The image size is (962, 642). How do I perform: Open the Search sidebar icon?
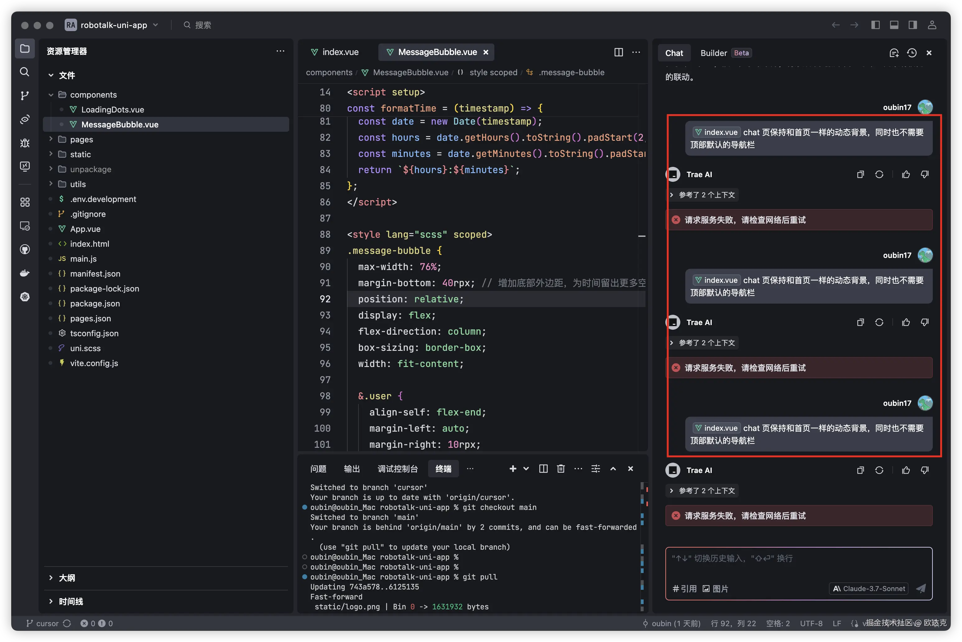point(25,72)
